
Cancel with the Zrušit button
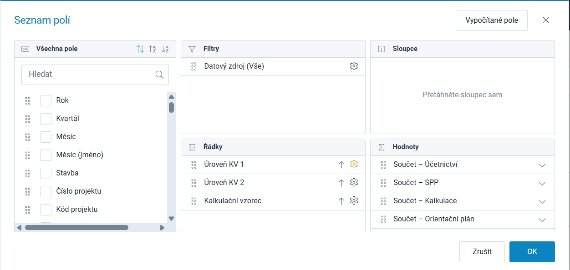482,252
